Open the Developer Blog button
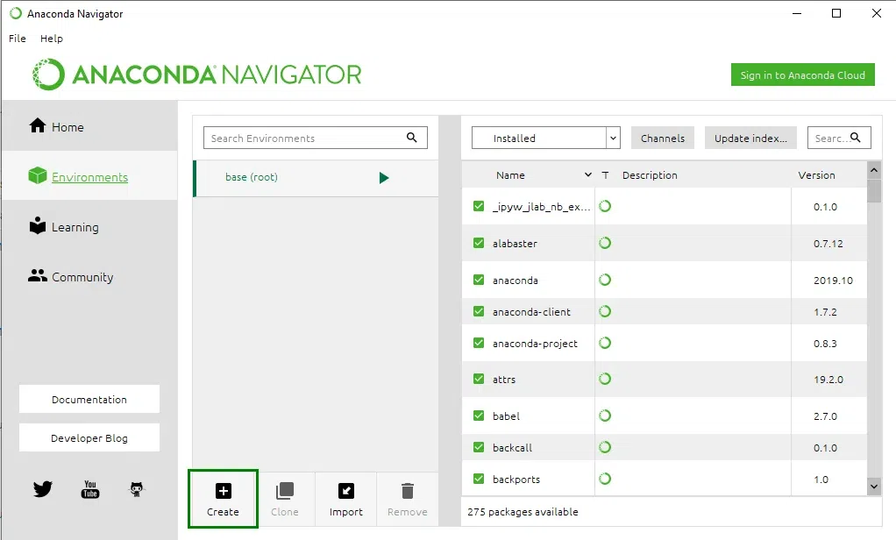The width and height of the screenshot is (896, 540). 89,437
